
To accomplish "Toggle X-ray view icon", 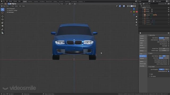I will 128,6.
